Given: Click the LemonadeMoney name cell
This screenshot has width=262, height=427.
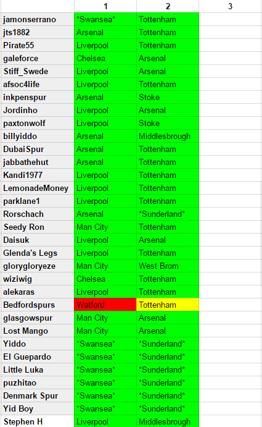Looking at the screenshot, I should [38, 188].
